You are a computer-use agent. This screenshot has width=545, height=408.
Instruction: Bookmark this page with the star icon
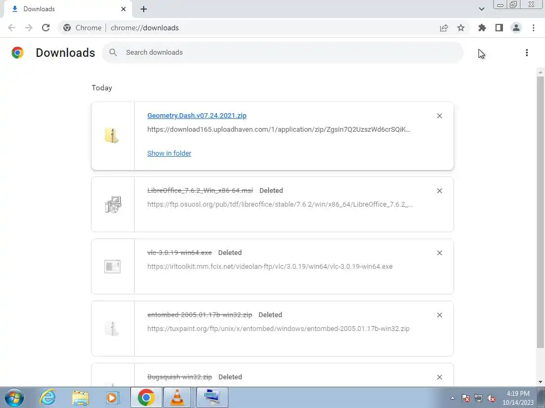[x=461, y=28]
